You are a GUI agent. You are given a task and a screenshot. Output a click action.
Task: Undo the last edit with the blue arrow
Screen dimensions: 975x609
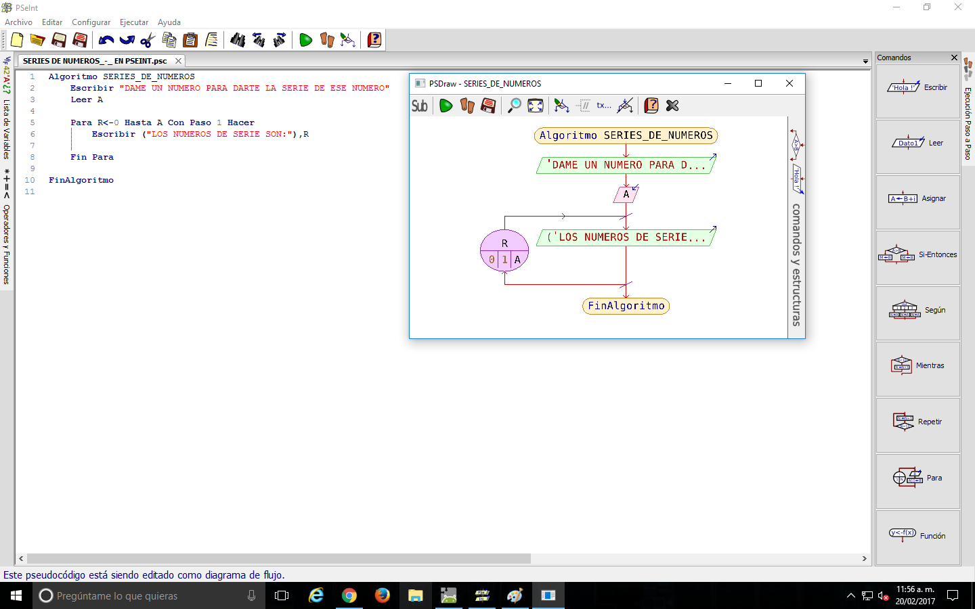click(x=106, y=40)
